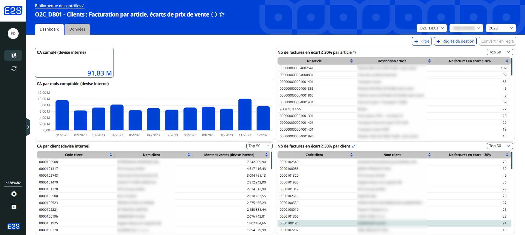The width and height of the screenshot is (525, 235).
Task: Select client row 0000102549 in écart par client
Action: pos(394,162)
